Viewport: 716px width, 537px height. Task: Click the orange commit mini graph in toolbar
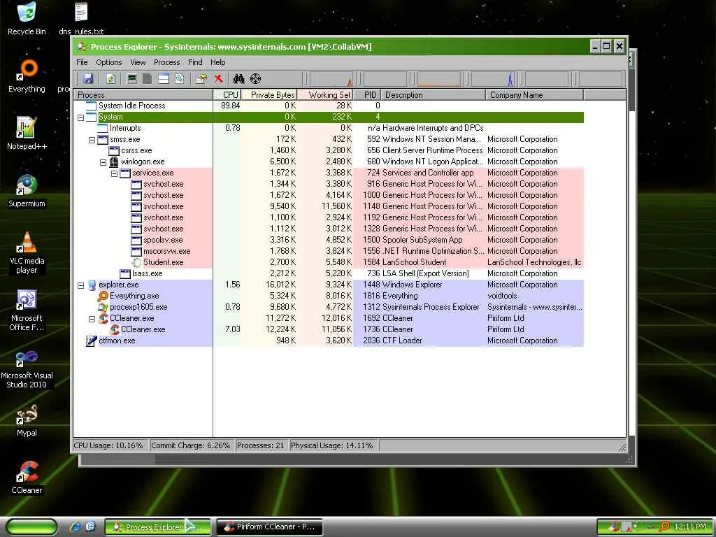click(x=438, y=79)
